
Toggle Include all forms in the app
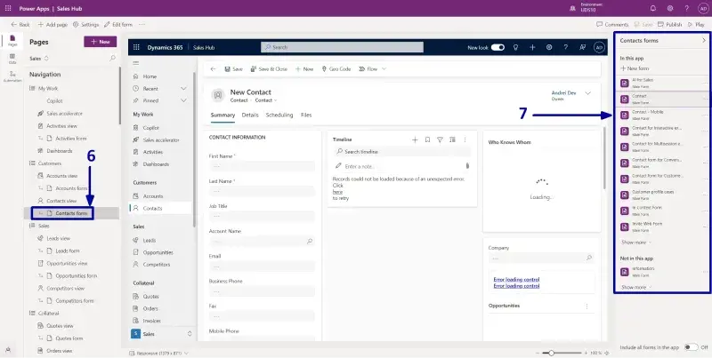(x=692, y=347)
